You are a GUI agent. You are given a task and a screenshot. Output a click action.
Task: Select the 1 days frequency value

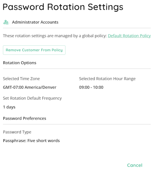9,107
